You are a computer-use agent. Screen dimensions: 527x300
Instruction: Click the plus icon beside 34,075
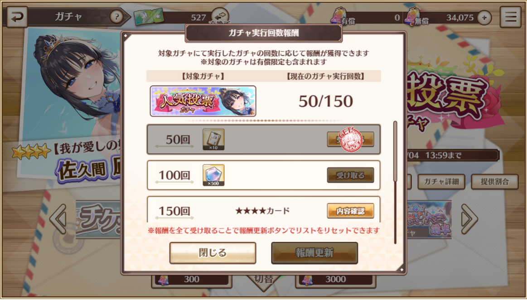(x=484, y=18)
